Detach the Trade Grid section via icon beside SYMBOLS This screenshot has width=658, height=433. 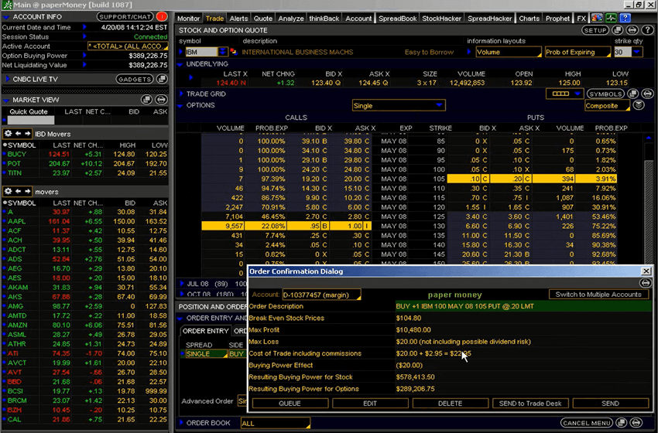pyautogui.click(x=632, y=94)
